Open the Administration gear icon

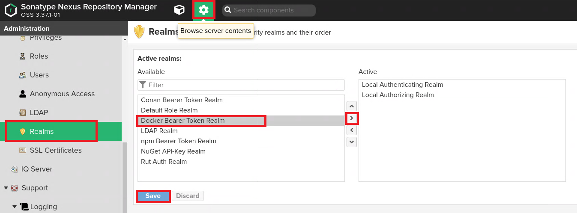point(204,10)
